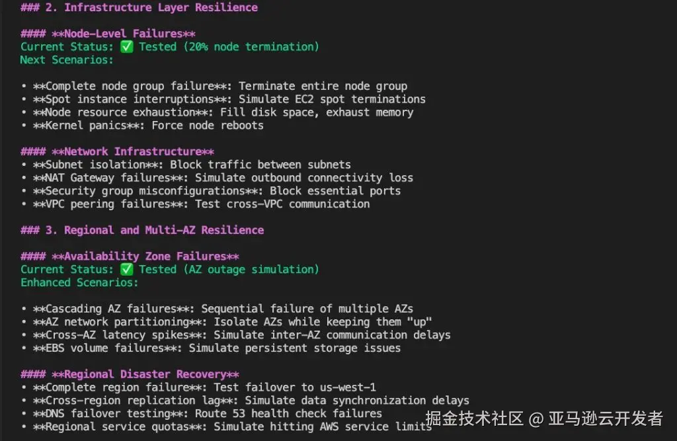Click the 'NAT Gateway failures' bullet line

tap(217, 177)
